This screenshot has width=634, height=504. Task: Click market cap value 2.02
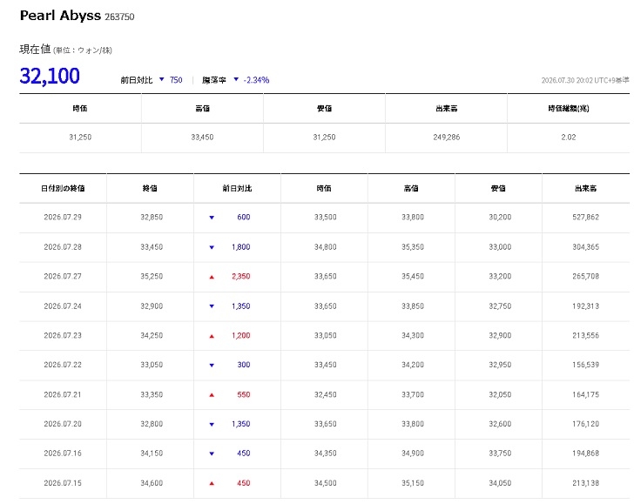click(x=568, y=138)
